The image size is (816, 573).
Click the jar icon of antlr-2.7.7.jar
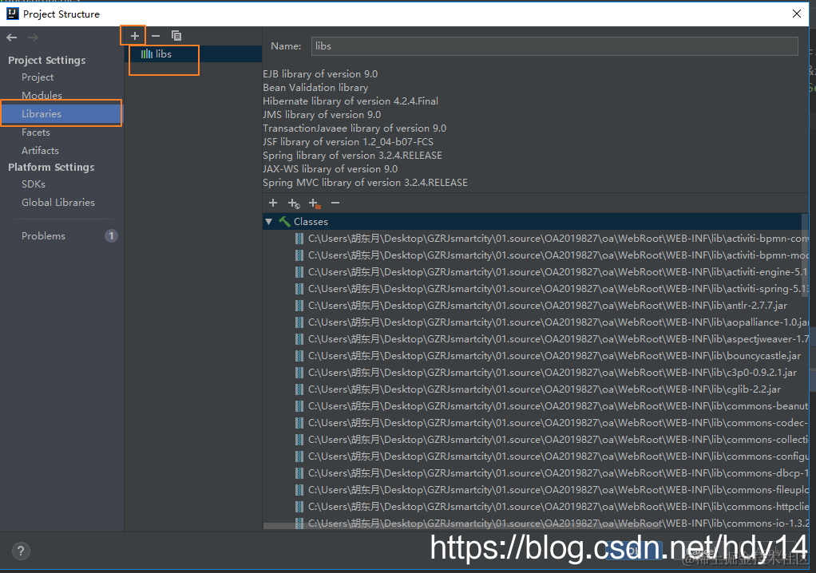[299, 306]
